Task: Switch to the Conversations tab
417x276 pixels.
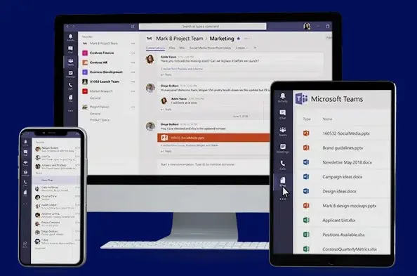Action: coord(155,48)
